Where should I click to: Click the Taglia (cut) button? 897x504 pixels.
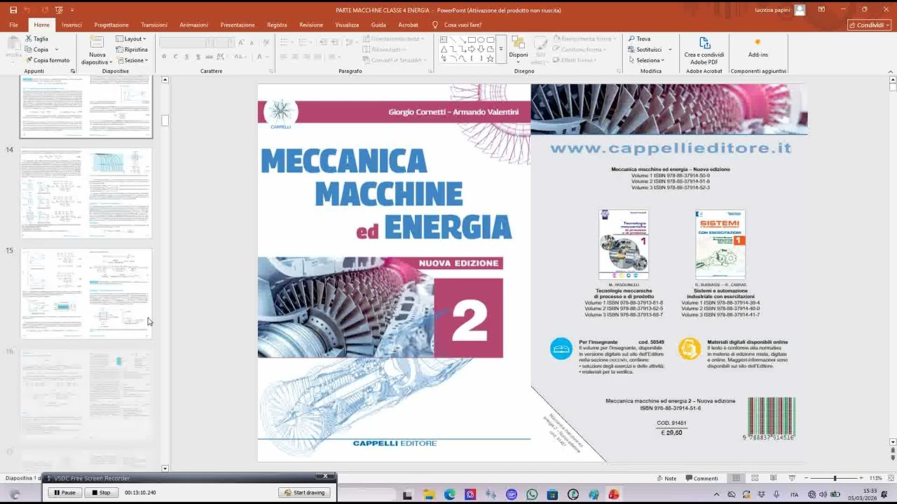(36, 38)
